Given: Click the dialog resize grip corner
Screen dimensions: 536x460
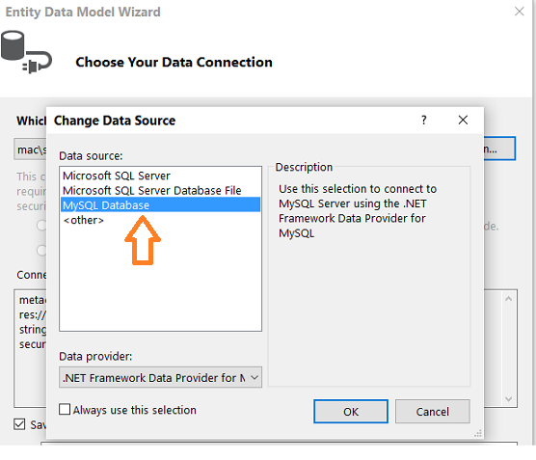Looking at the screenshot, I should [478, 434].
